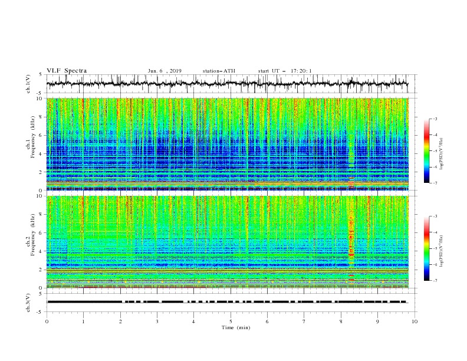Click the '-3' label on ch.2 colorbar

tap(435, 216)
